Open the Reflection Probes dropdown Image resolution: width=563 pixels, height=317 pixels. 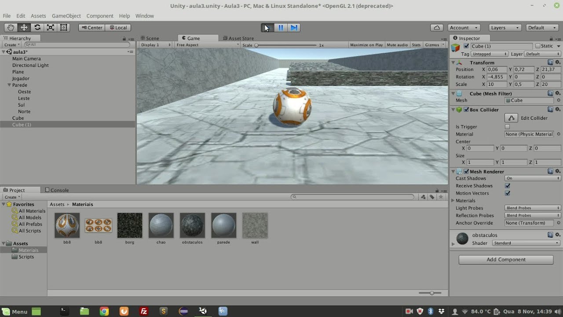click(x=533, y=215)
